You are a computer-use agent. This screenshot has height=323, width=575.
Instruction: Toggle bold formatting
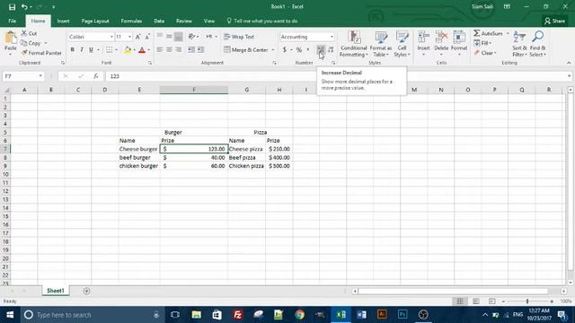click(x=72, y=50)
